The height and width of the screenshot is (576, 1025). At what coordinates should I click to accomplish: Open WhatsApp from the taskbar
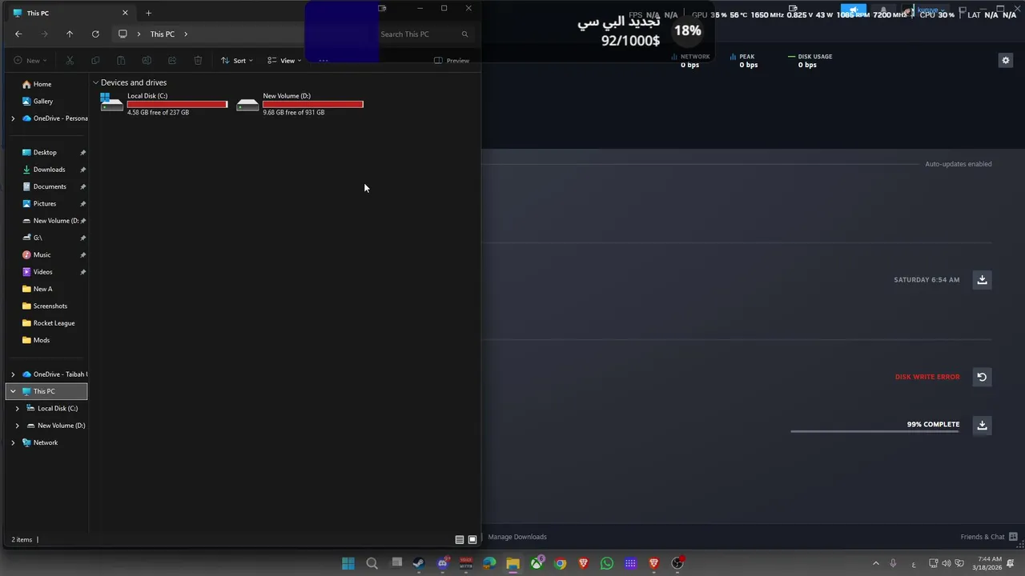coord(607,563)
